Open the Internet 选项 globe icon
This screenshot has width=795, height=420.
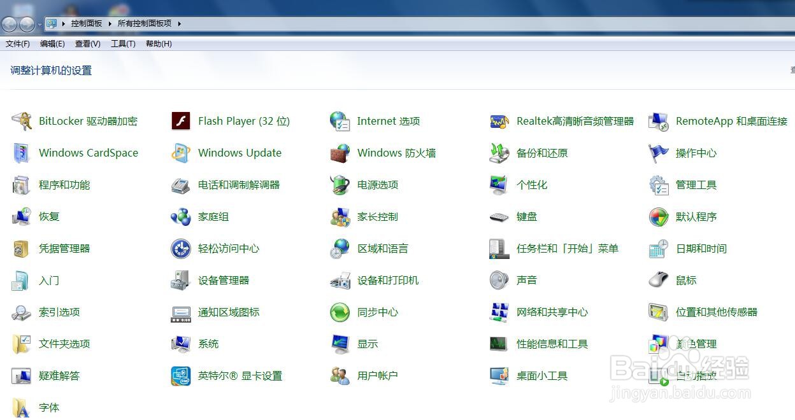[340, 121]
